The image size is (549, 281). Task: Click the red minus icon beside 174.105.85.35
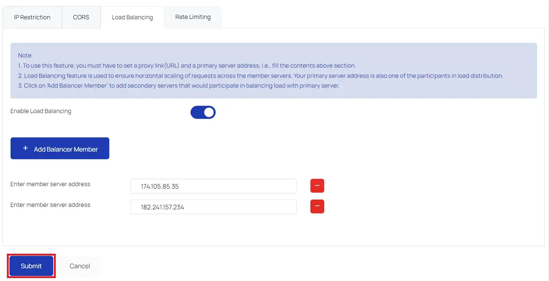[317, 186]
